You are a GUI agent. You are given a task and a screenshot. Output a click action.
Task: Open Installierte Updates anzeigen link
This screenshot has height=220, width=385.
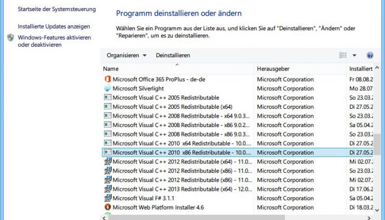pyautogui.click(x=54, y=26)
